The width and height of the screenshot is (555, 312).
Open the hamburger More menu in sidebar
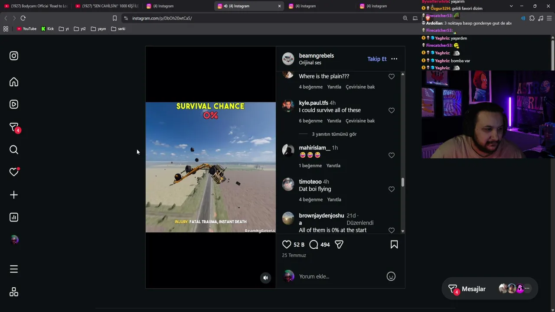coord(14,270)
